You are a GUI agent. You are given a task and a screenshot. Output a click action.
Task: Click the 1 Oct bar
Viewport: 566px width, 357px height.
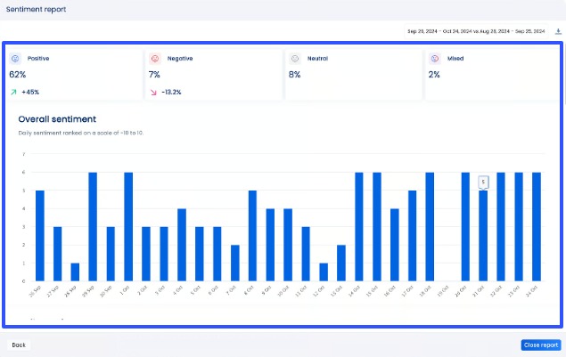click(128, 226)
